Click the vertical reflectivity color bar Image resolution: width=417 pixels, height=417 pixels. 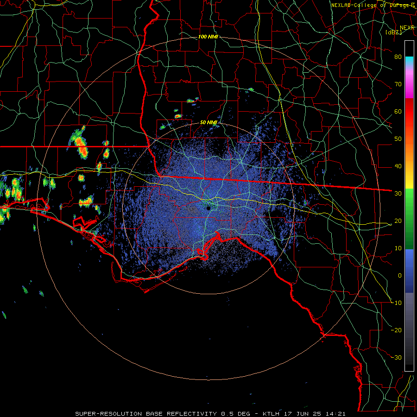point(409,206)
